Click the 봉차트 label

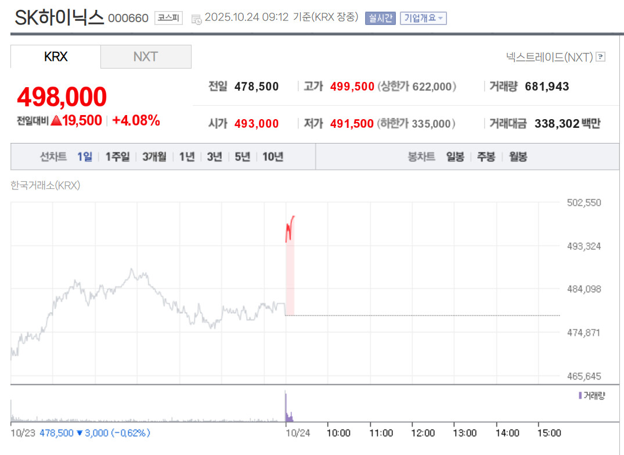click(x=421, y=156)
